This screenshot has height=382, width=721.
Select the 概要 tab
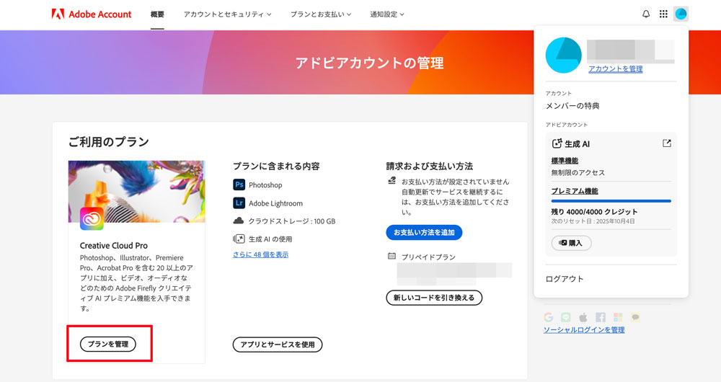[x=157, y=14]
